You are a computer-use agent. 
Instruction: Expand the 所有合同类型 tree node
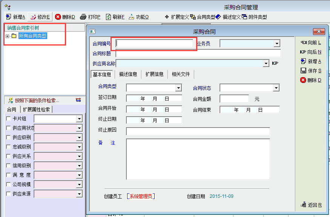pos(7,36)
